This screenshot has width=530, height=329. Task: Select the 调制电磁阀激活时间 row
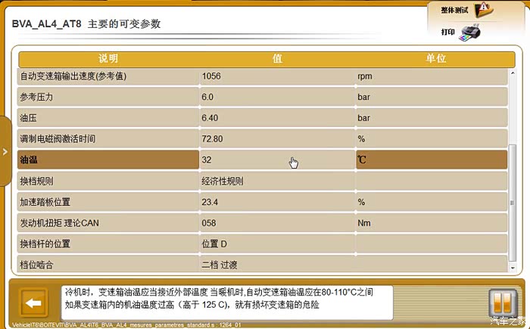point(108,139)
